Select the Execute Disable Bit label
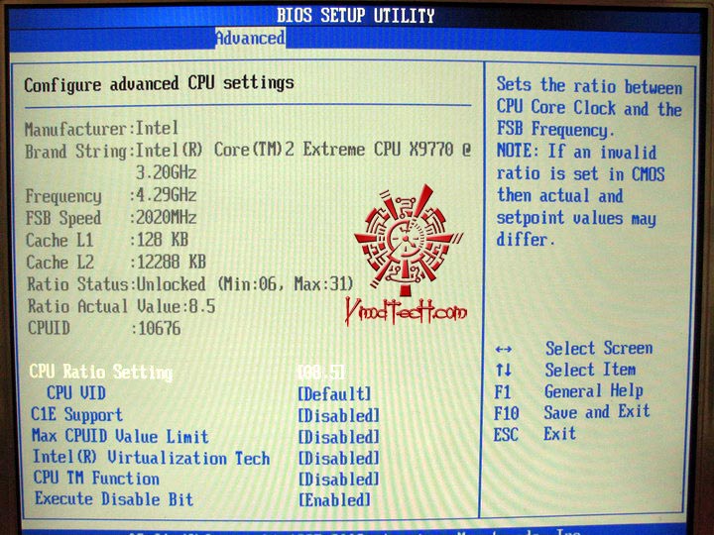Screen dimensions: 714x535 pyautogui.click(x=114, y=499)
